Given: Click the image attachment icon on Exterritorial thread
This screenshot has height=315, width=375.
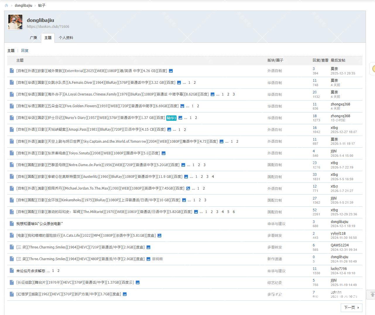Looking at the screenshot, I should [x=171, y=71].
